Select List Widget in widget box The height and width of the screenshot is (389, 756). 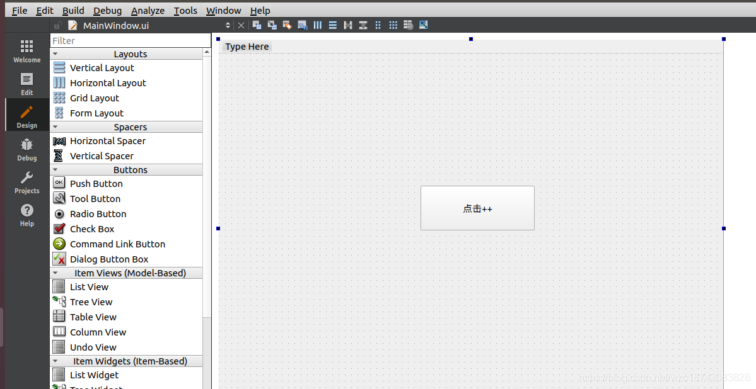pyautogui.click(x=126, y=375)
